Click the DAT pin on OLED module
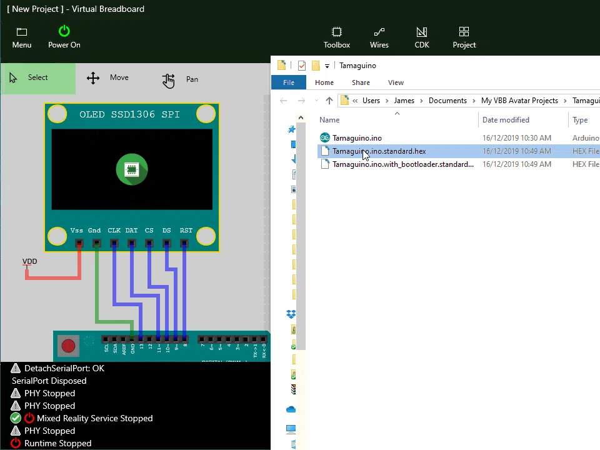Viewport: 600px width, 450px height. point(132,242)
